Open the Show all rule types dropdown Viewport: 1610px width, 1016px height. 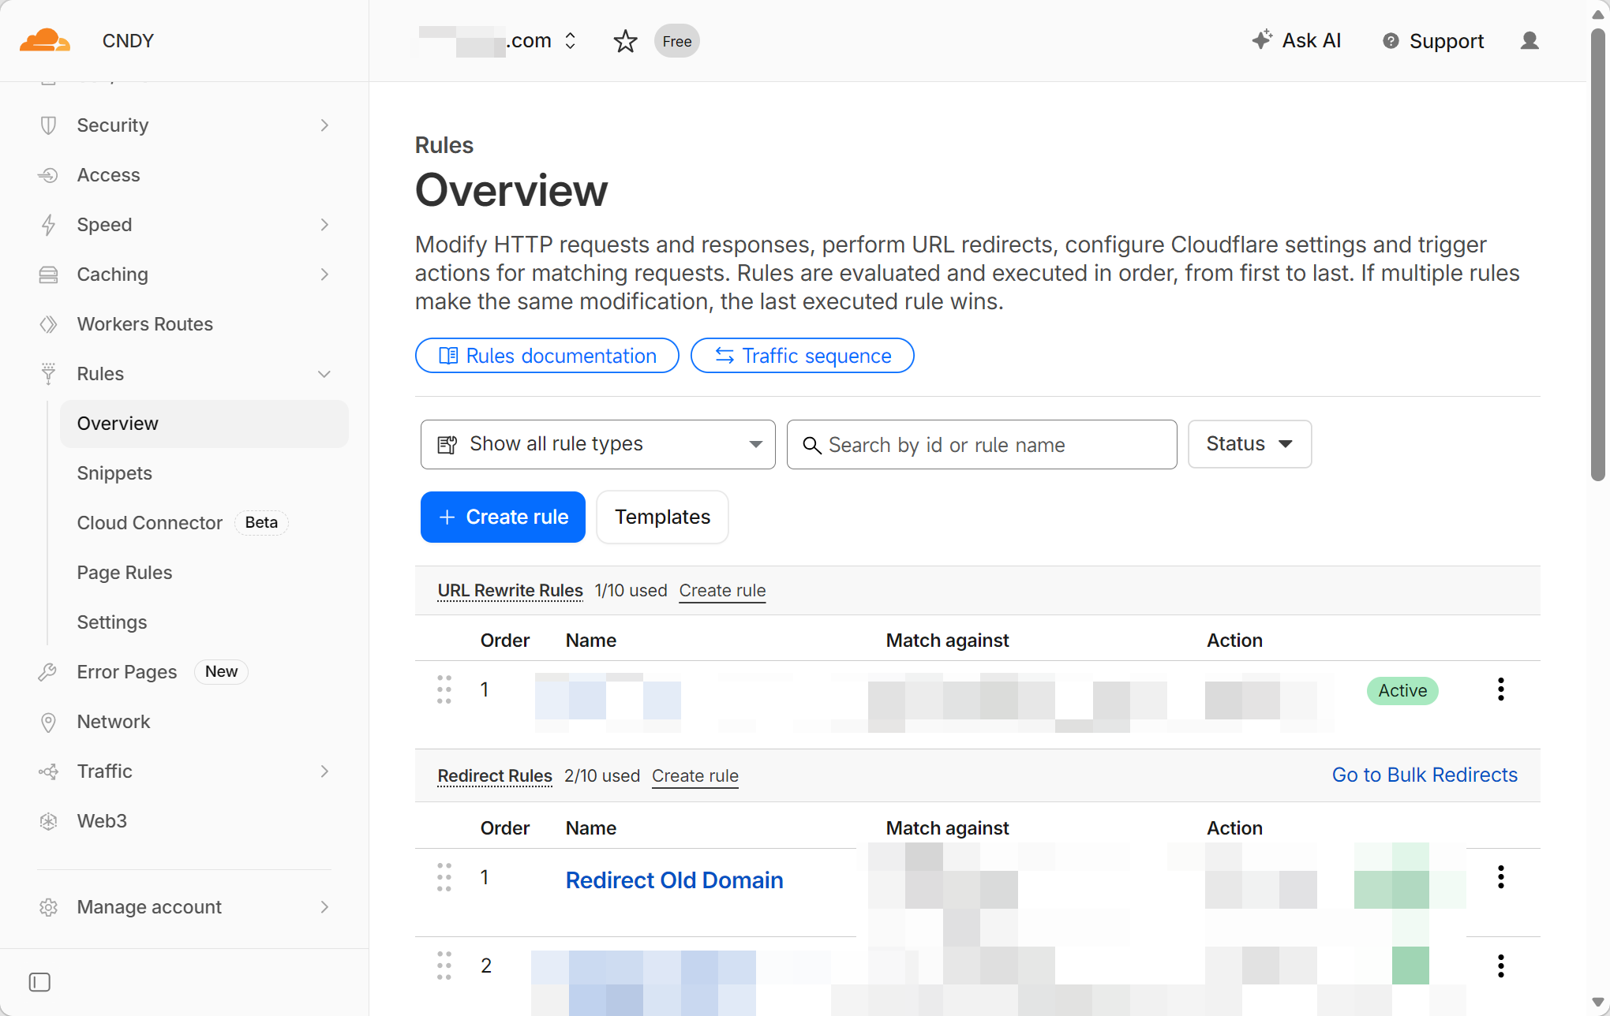point(597,444)
